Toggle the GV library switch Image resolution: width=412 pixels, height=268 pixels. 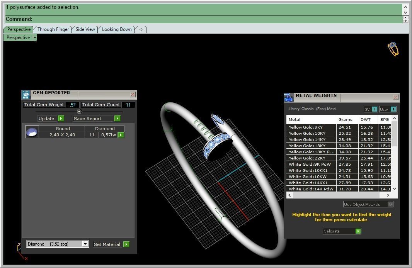pos(375,109)
